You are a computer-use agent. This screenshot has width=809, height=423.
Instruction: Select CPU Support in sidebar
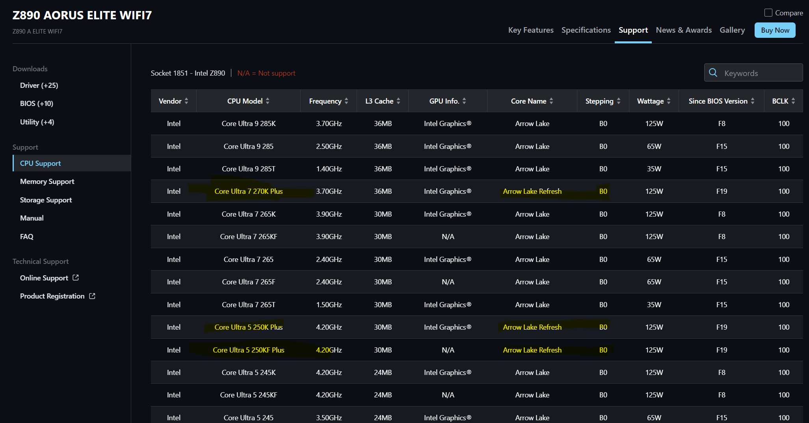click(x=72, y=163)
